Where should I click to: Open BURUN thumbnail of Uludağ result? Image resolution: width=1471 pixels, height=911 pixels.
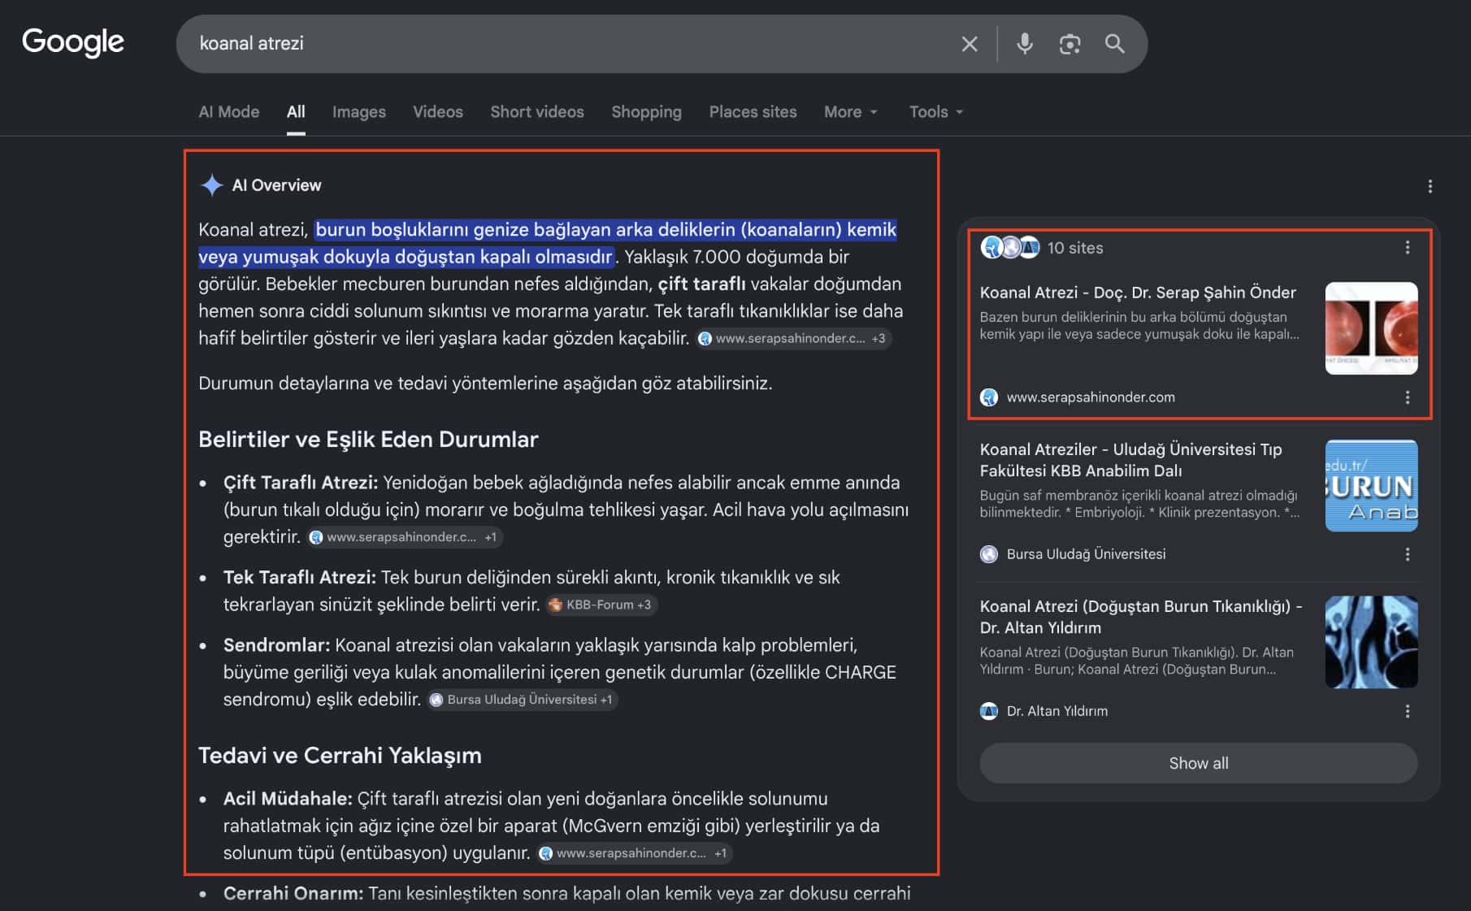(x=1372, y=485)
